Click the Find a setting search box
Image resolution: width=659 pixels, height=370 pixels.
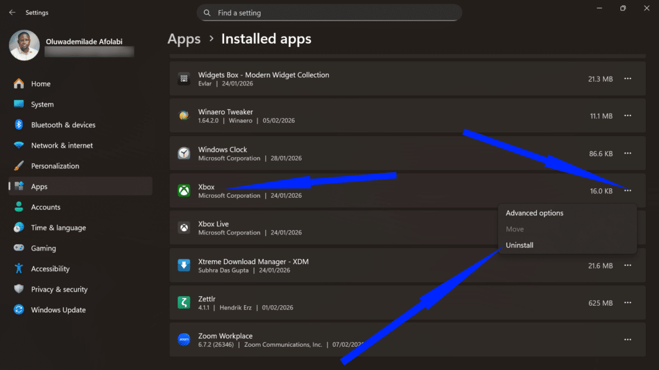point(329,12)
